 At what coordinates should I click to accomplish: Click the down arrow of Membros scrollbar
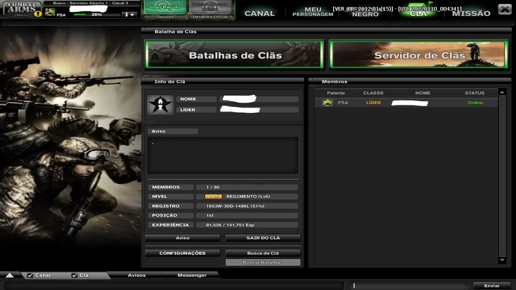tap(502, 260)
